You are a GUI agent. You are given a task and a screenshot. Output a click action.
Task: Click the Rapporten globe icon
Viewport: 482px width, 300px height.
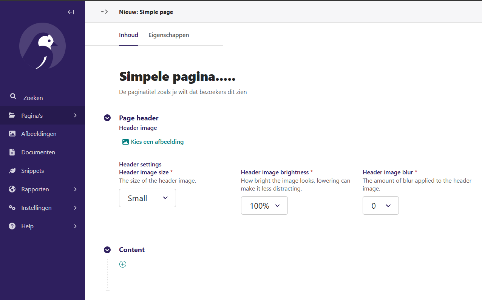tap(13, 189)
